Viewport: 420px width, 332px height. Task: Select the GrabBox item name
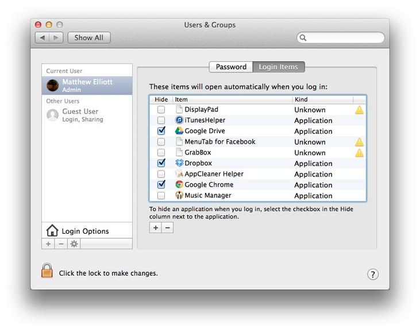click(x=198, y=152)
